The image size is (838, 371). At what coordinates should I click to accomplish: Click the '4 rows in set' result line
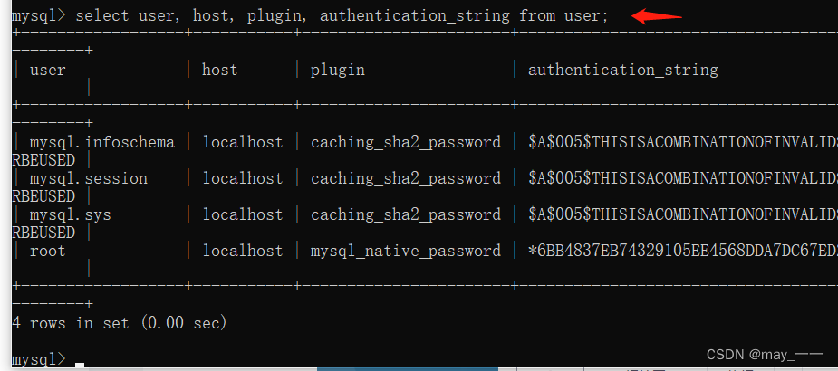pyautogui.click(x=120, y=323)
